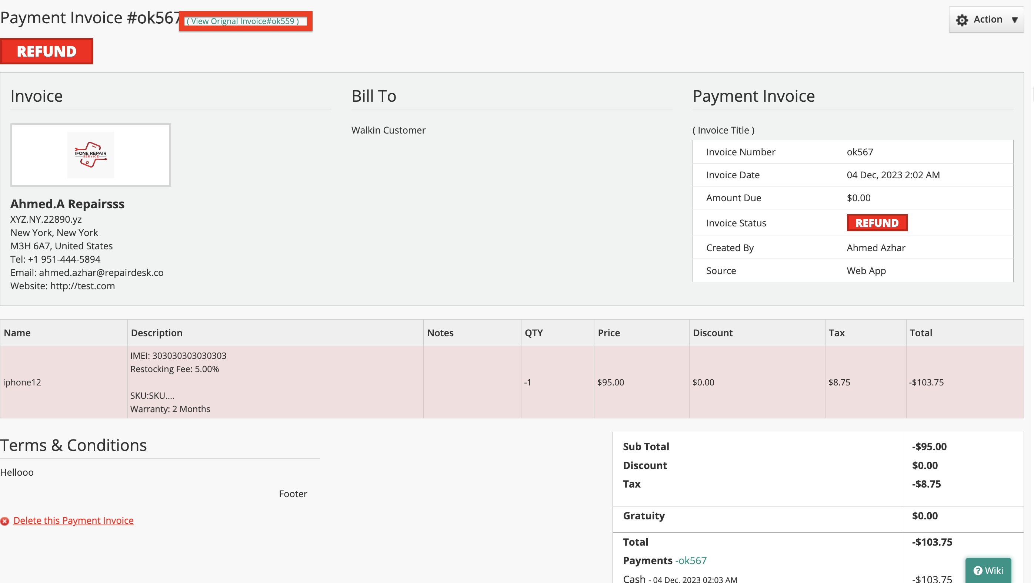Click REFUND status badge in Invoice Status row
This screenshot has height=583, width=1034.
[x=877, y=223]
